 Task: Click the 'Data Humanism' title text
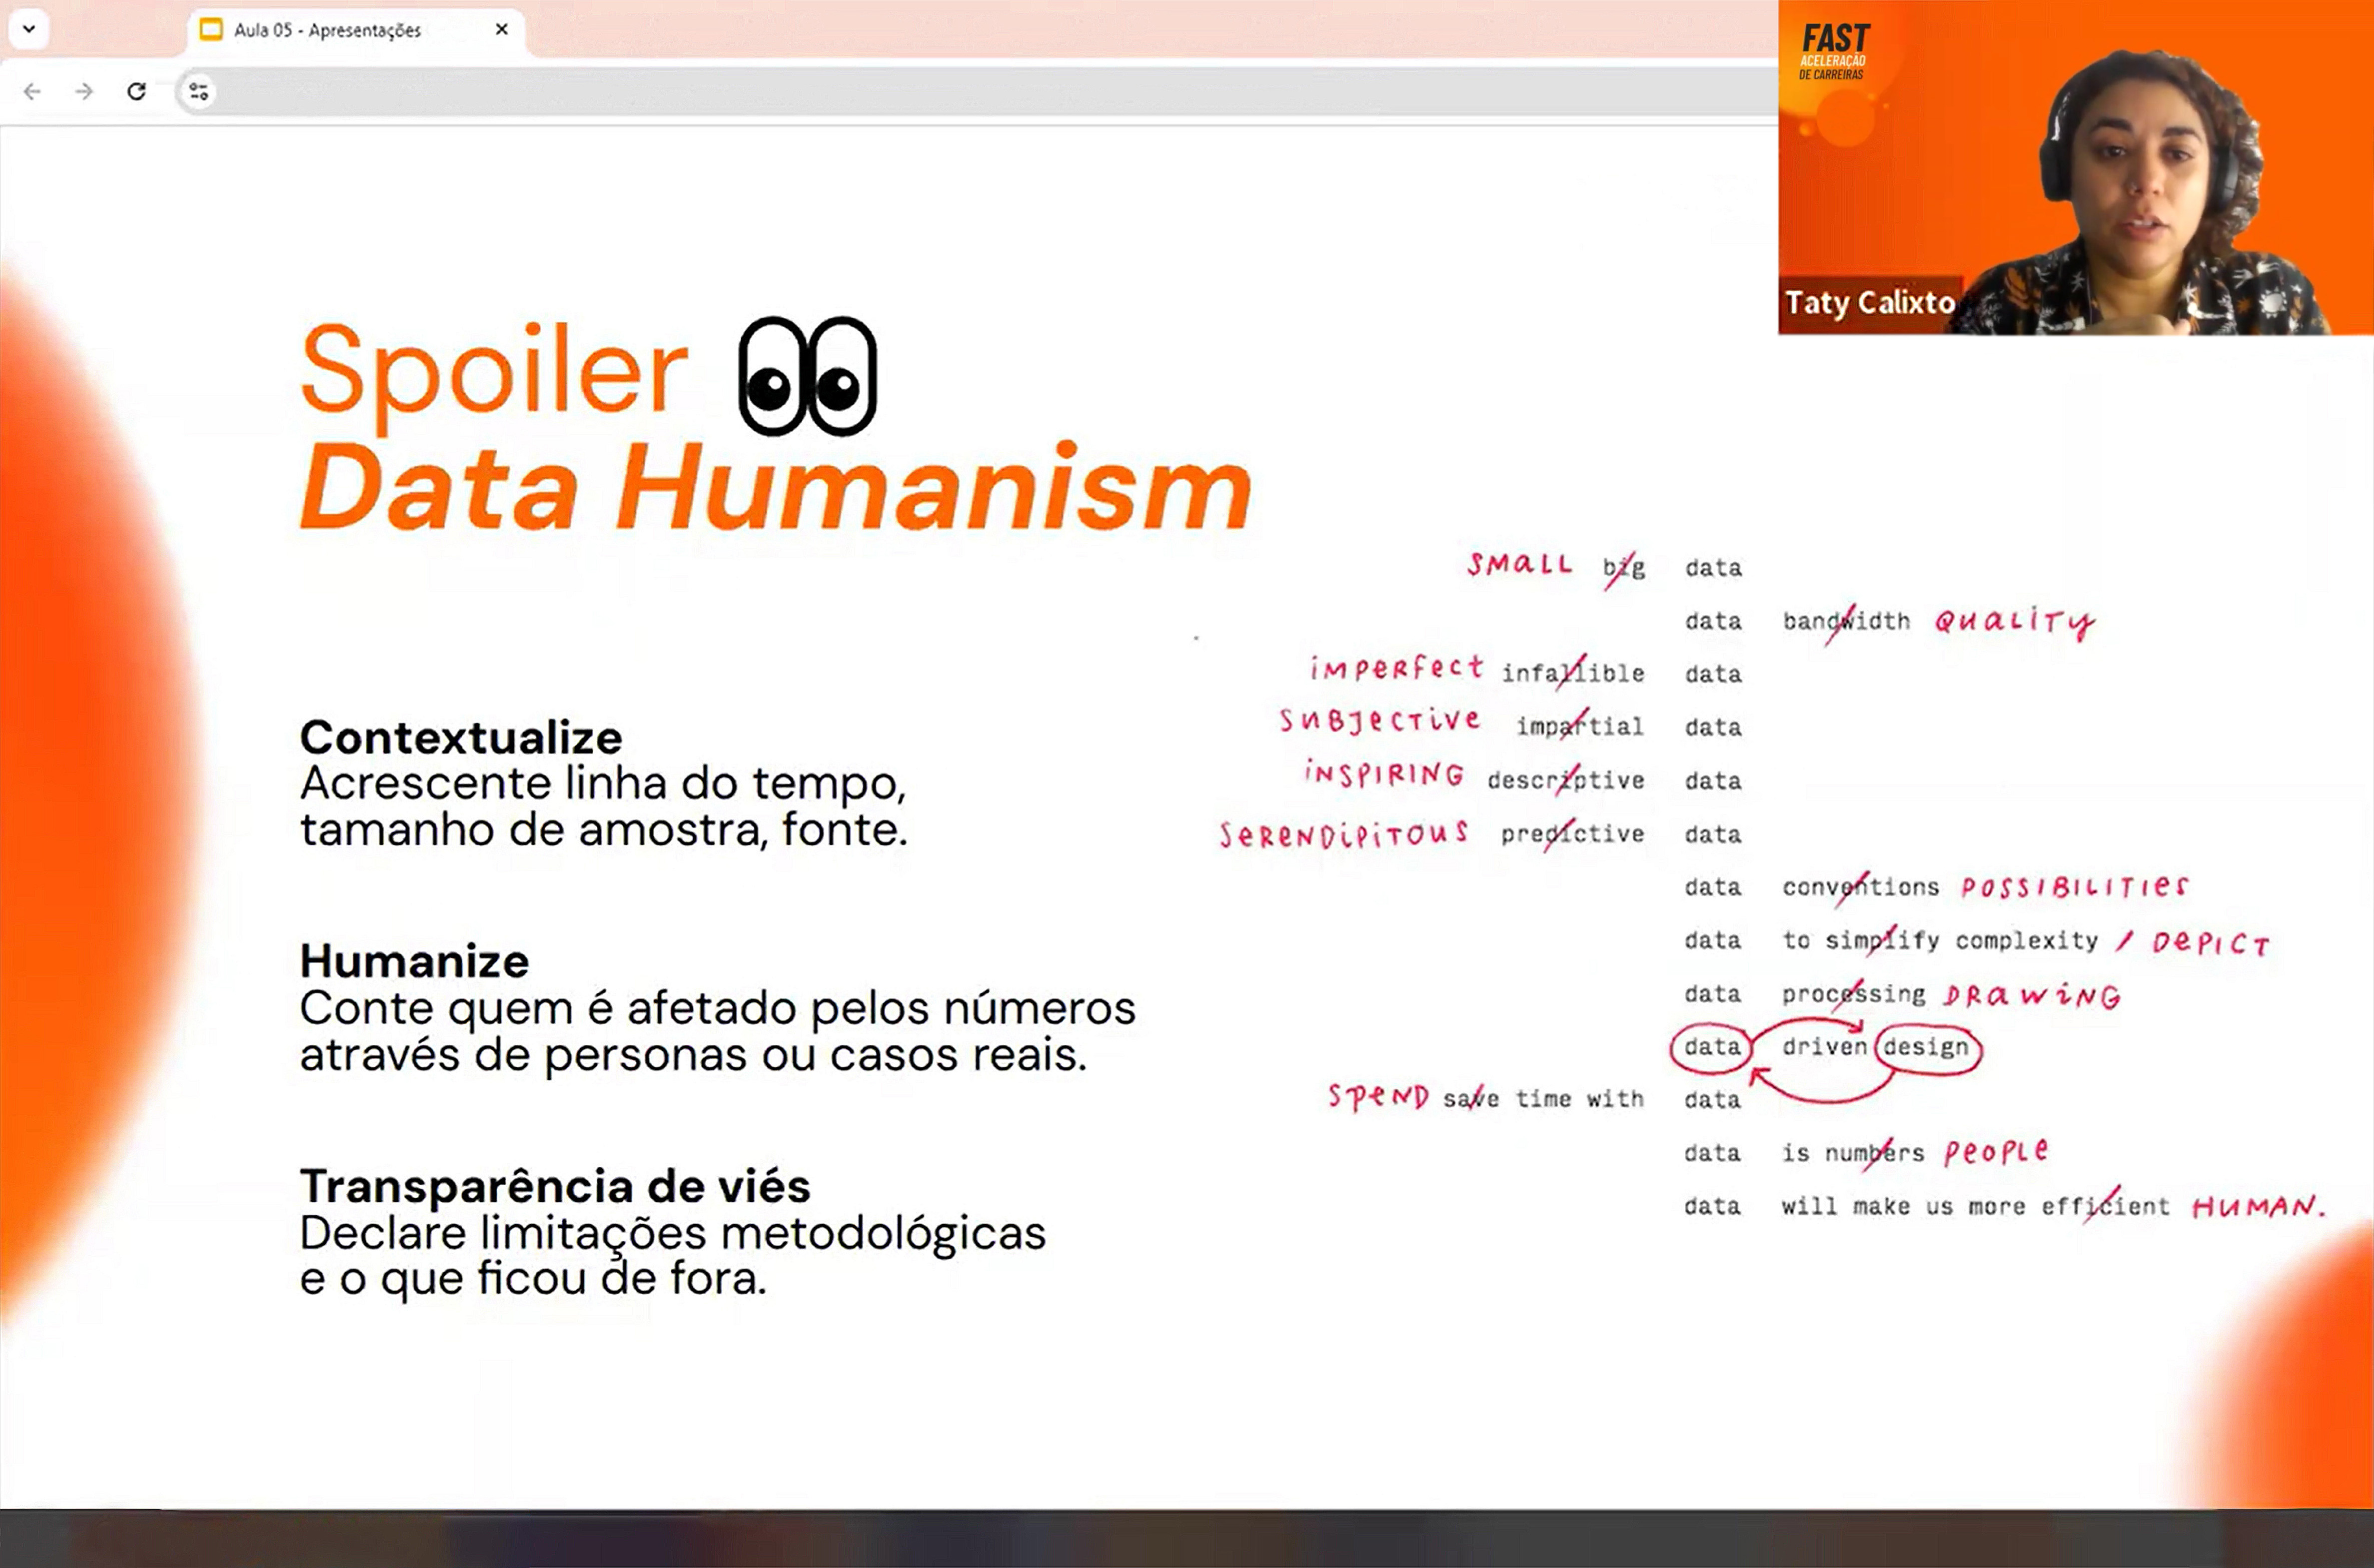pyautogui.click(x=775, y=487)
